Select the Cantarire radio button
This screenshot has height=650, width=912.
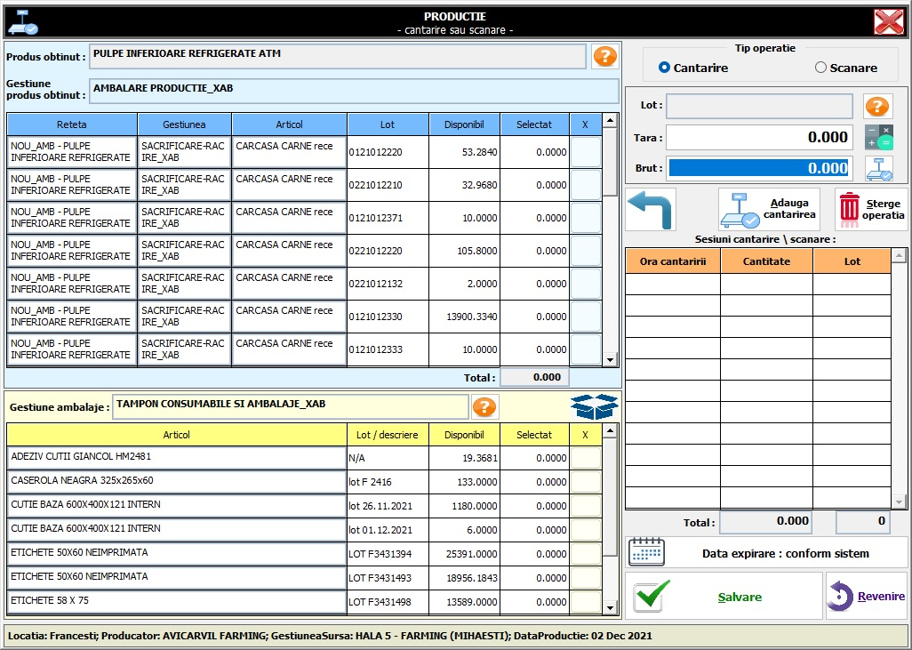(x=664, y=68)
